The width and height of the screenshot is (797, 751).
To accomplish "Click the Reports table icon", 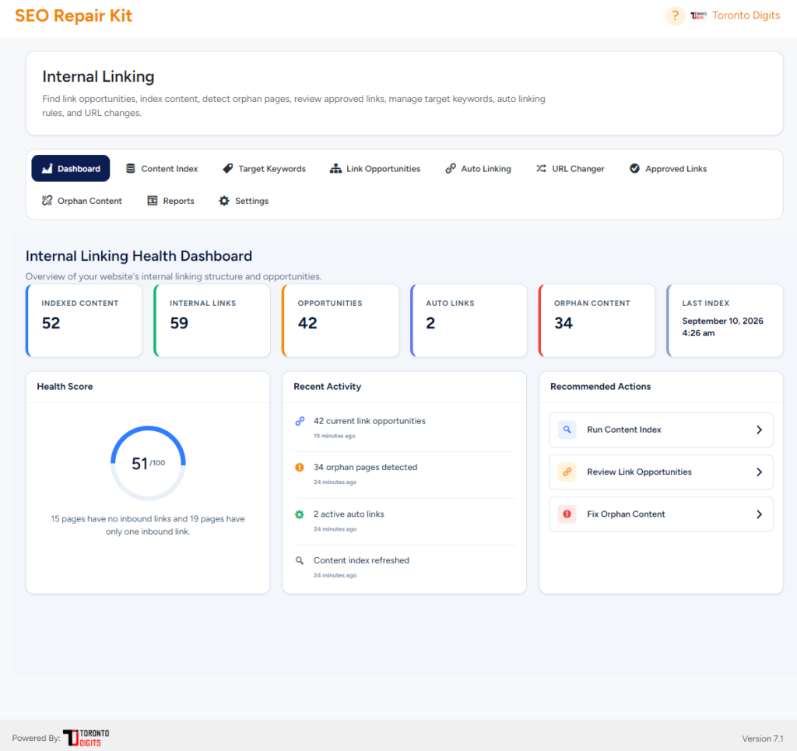I will click(153, 201).
